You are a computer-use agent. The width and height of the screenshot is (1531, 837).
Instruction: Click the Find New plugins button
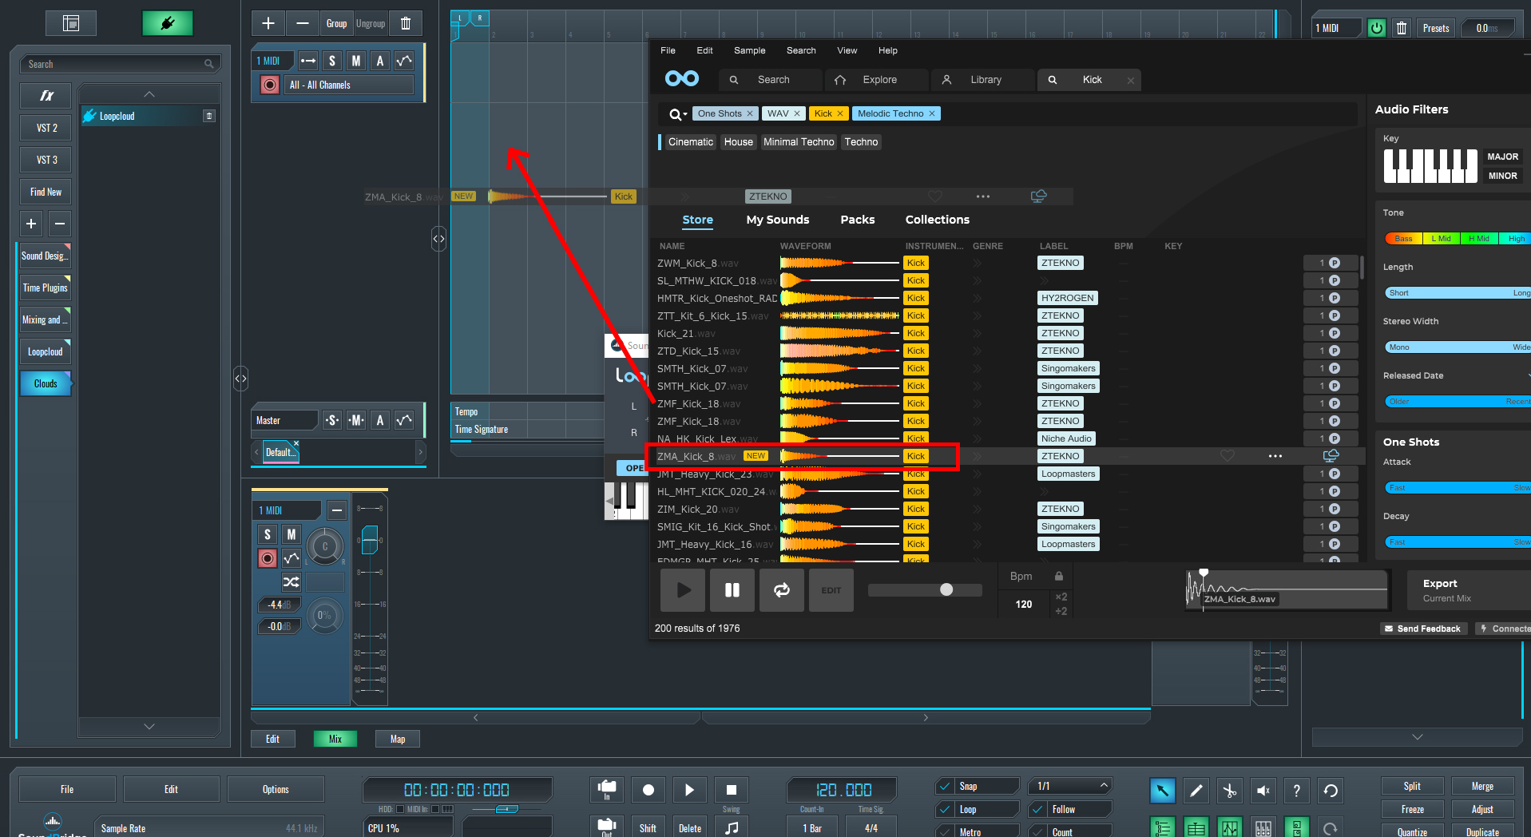point(46,192)
